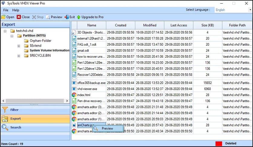
Task: Collapse the testvhd.vhd tree node
Action: coord(5,31)
